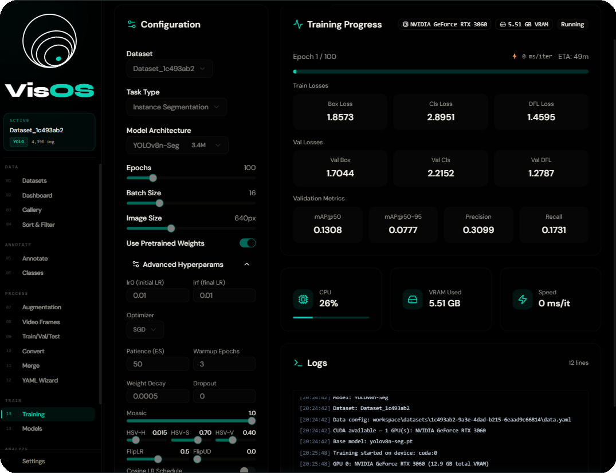Open the Optimizer SGD dropdown
Screen dimensions: 616x473
click(x=145, y=329)
